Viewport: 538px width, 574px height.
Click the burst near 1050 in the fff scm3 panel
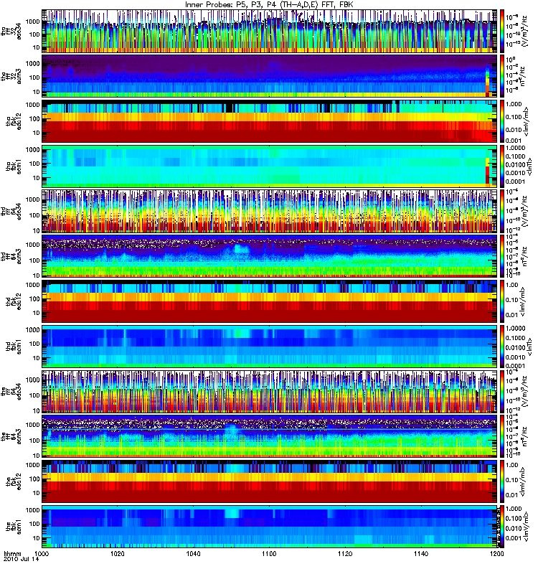(231, 431)
